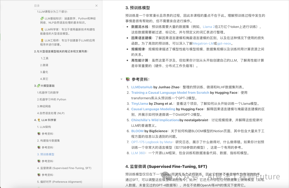This screenshot has height=188, width=289.
Task: Select 3.量化 in outline
Action: tap(44, 72)
